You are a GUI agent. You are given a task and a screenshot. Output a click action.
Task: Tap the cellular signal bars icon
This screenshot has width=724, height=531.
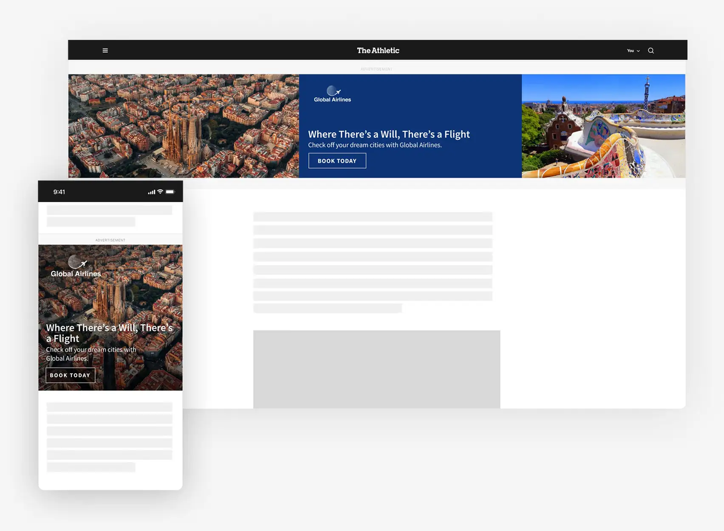pos(151,192)
